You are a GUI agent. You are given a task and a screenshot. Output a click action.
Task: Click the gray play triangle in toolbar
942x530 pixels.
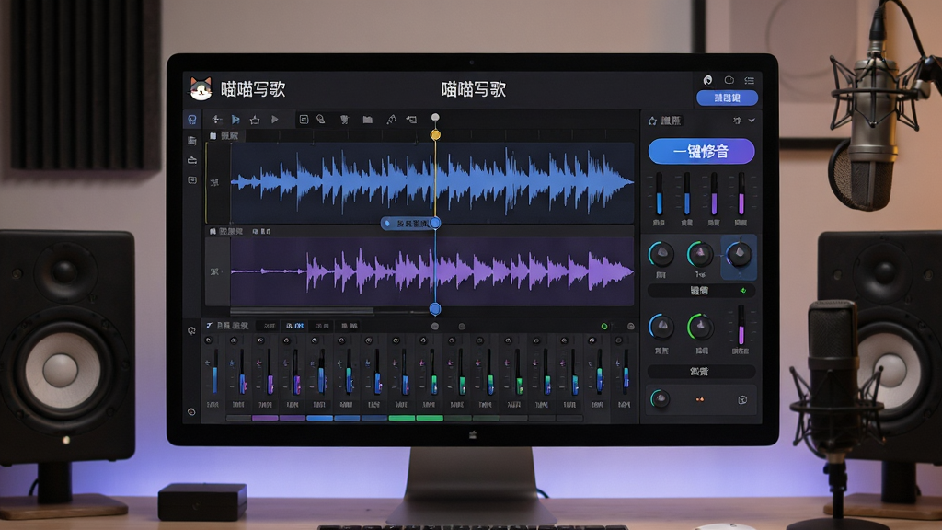(x=274, y=120)
